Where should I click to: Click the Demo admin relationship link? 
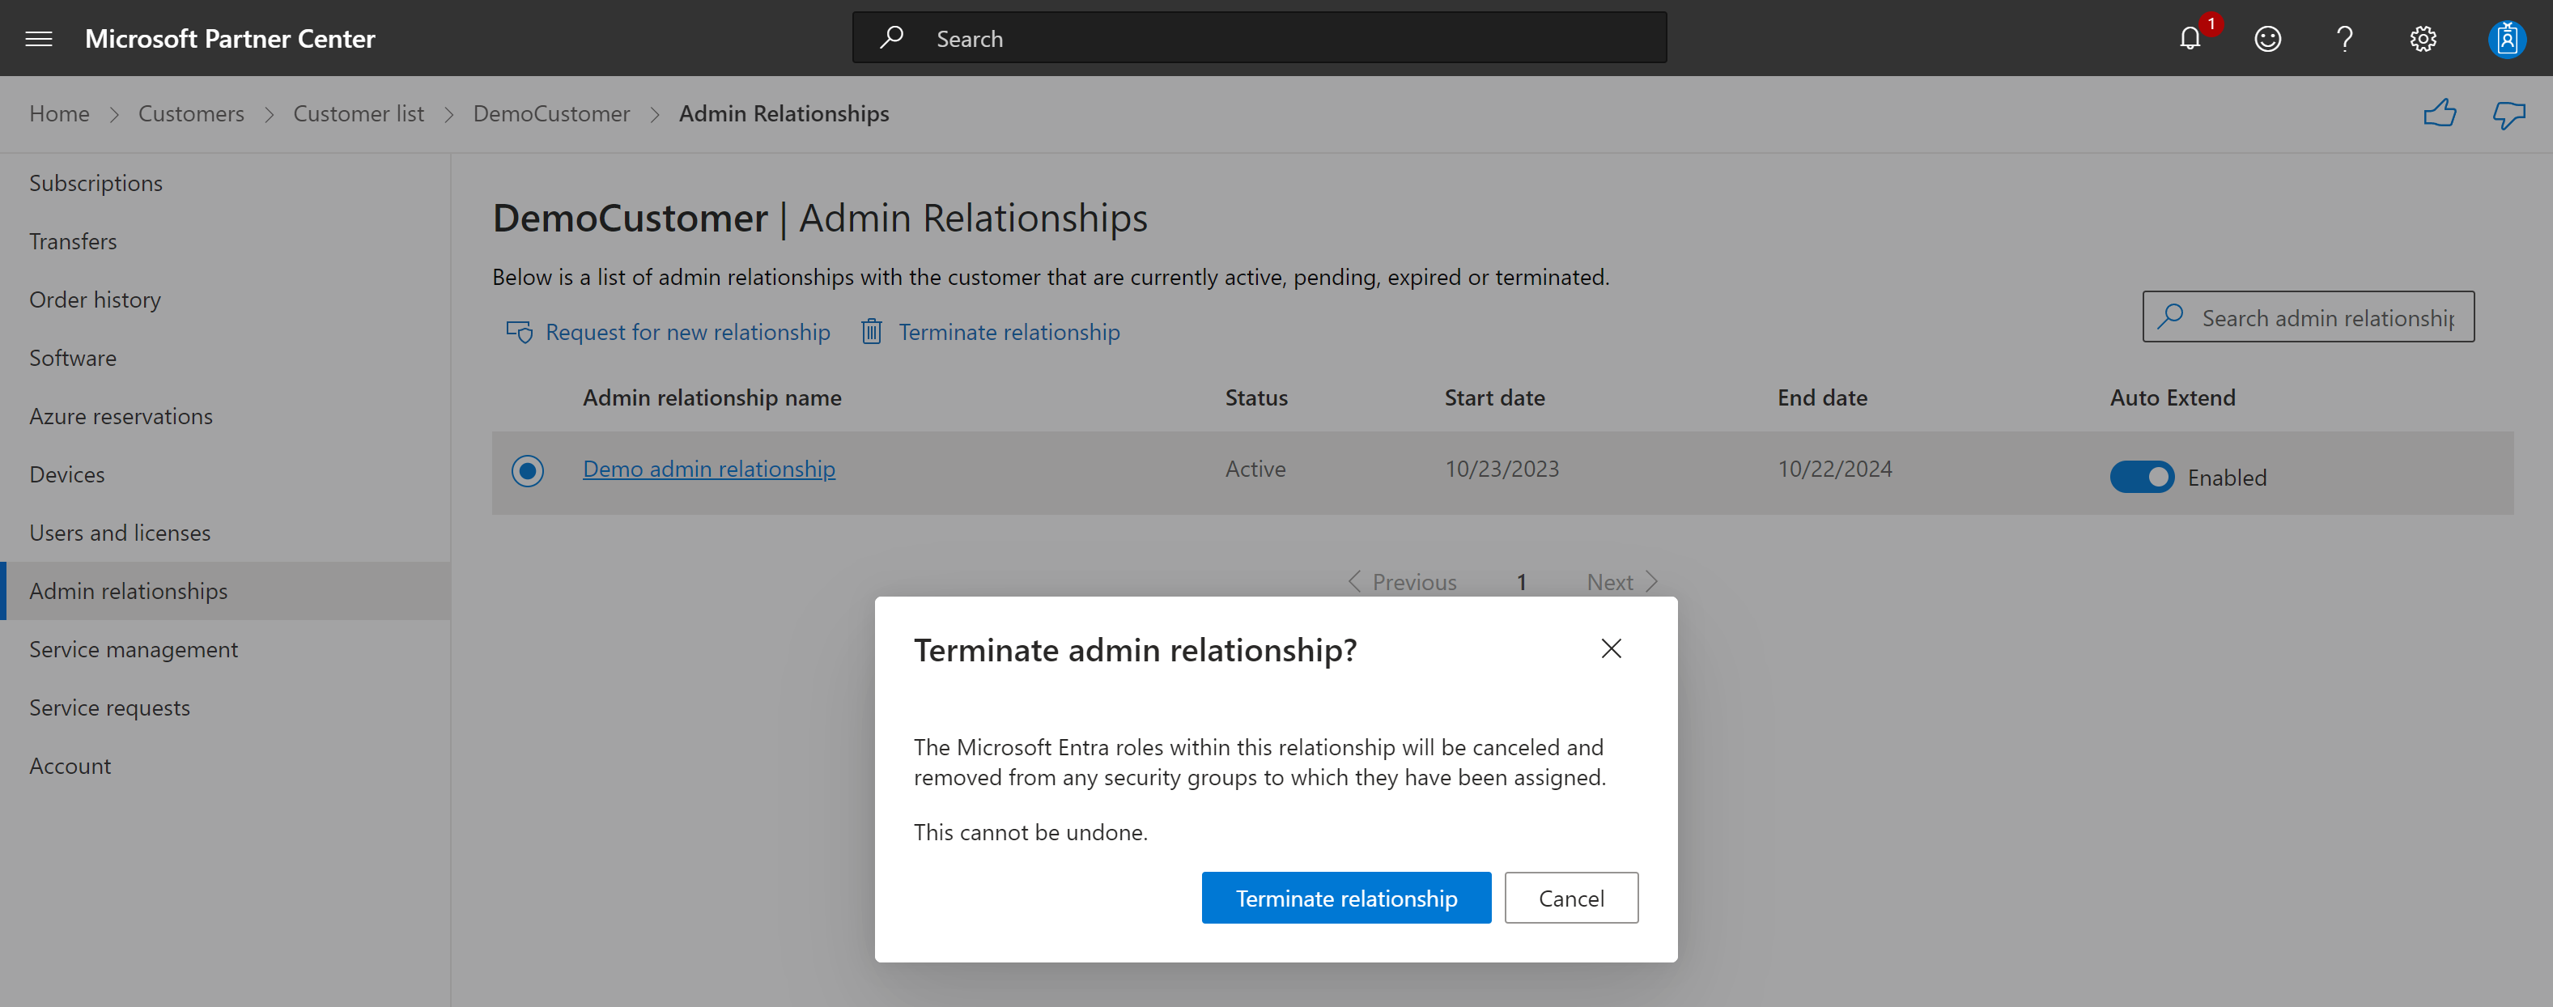pos(708,468)
